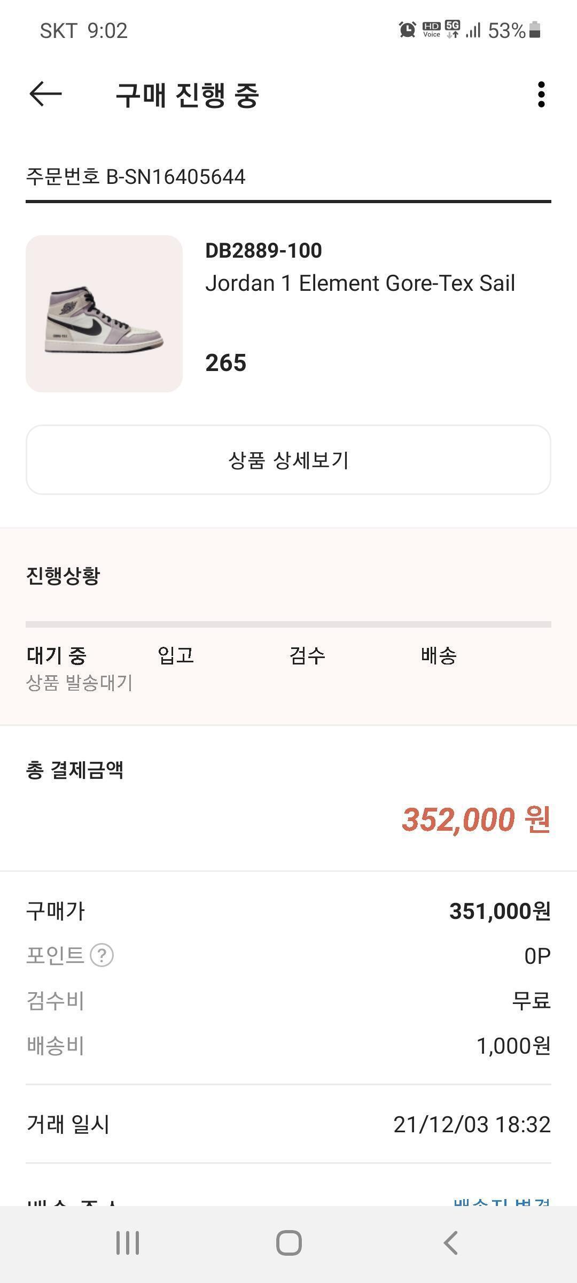577x1283 pixels.
Task: Tap the battery icon in status bar
Action: click(x=535, y=30)
